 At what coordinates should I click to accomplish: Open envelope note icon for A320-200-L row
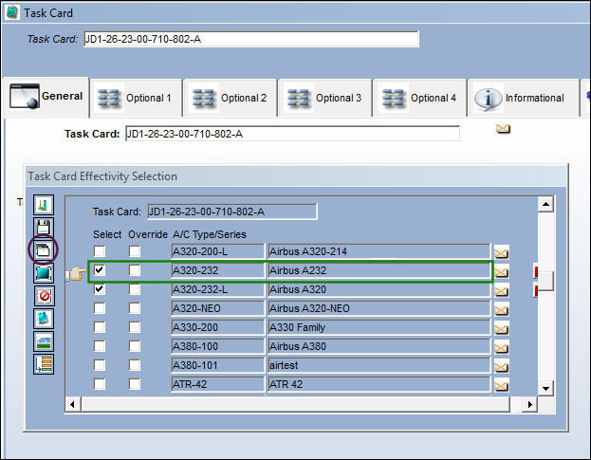point(501,253)
